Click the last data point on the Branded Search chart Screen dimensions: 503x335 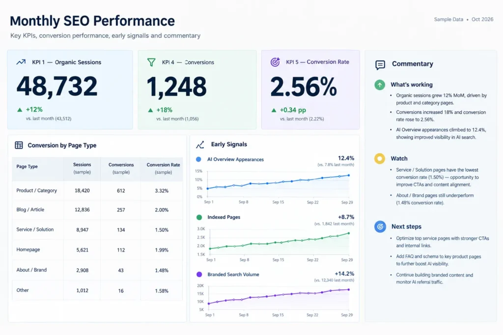pos(349,290)
